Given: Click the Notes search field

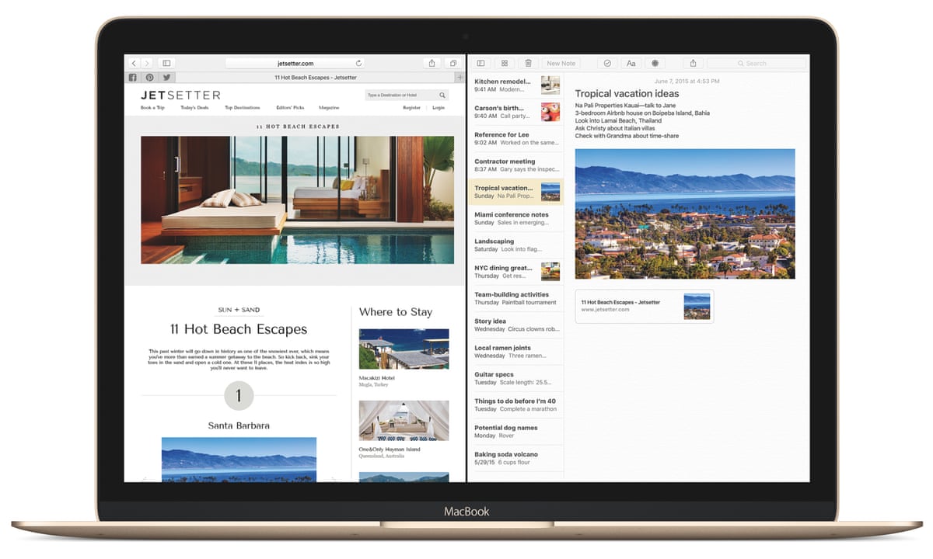Looking at the screenshot, I should click(756, 63).
